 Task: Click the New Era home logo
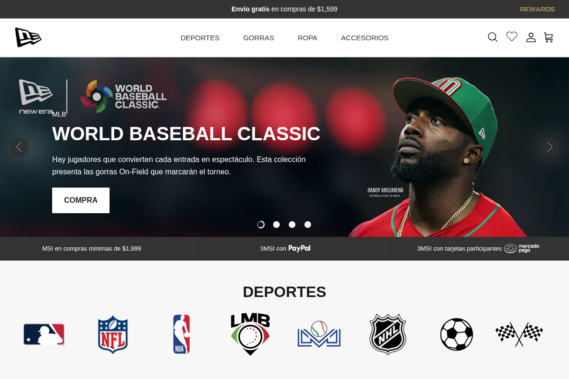point(28,37)
